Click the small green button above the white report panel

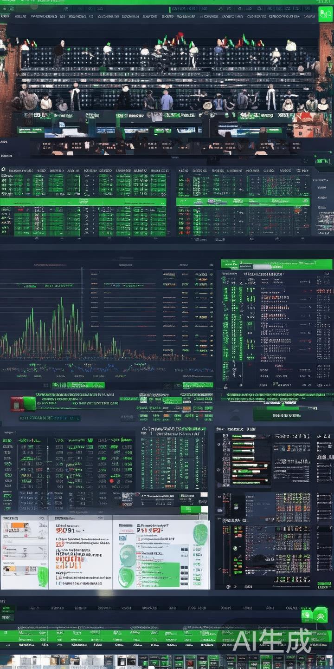coord(194,509)
